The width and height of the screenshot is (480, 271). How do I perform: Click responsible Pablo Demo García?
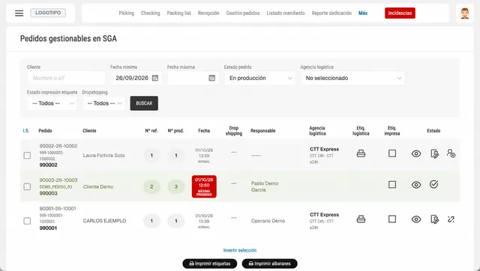[x=265, y=186]
